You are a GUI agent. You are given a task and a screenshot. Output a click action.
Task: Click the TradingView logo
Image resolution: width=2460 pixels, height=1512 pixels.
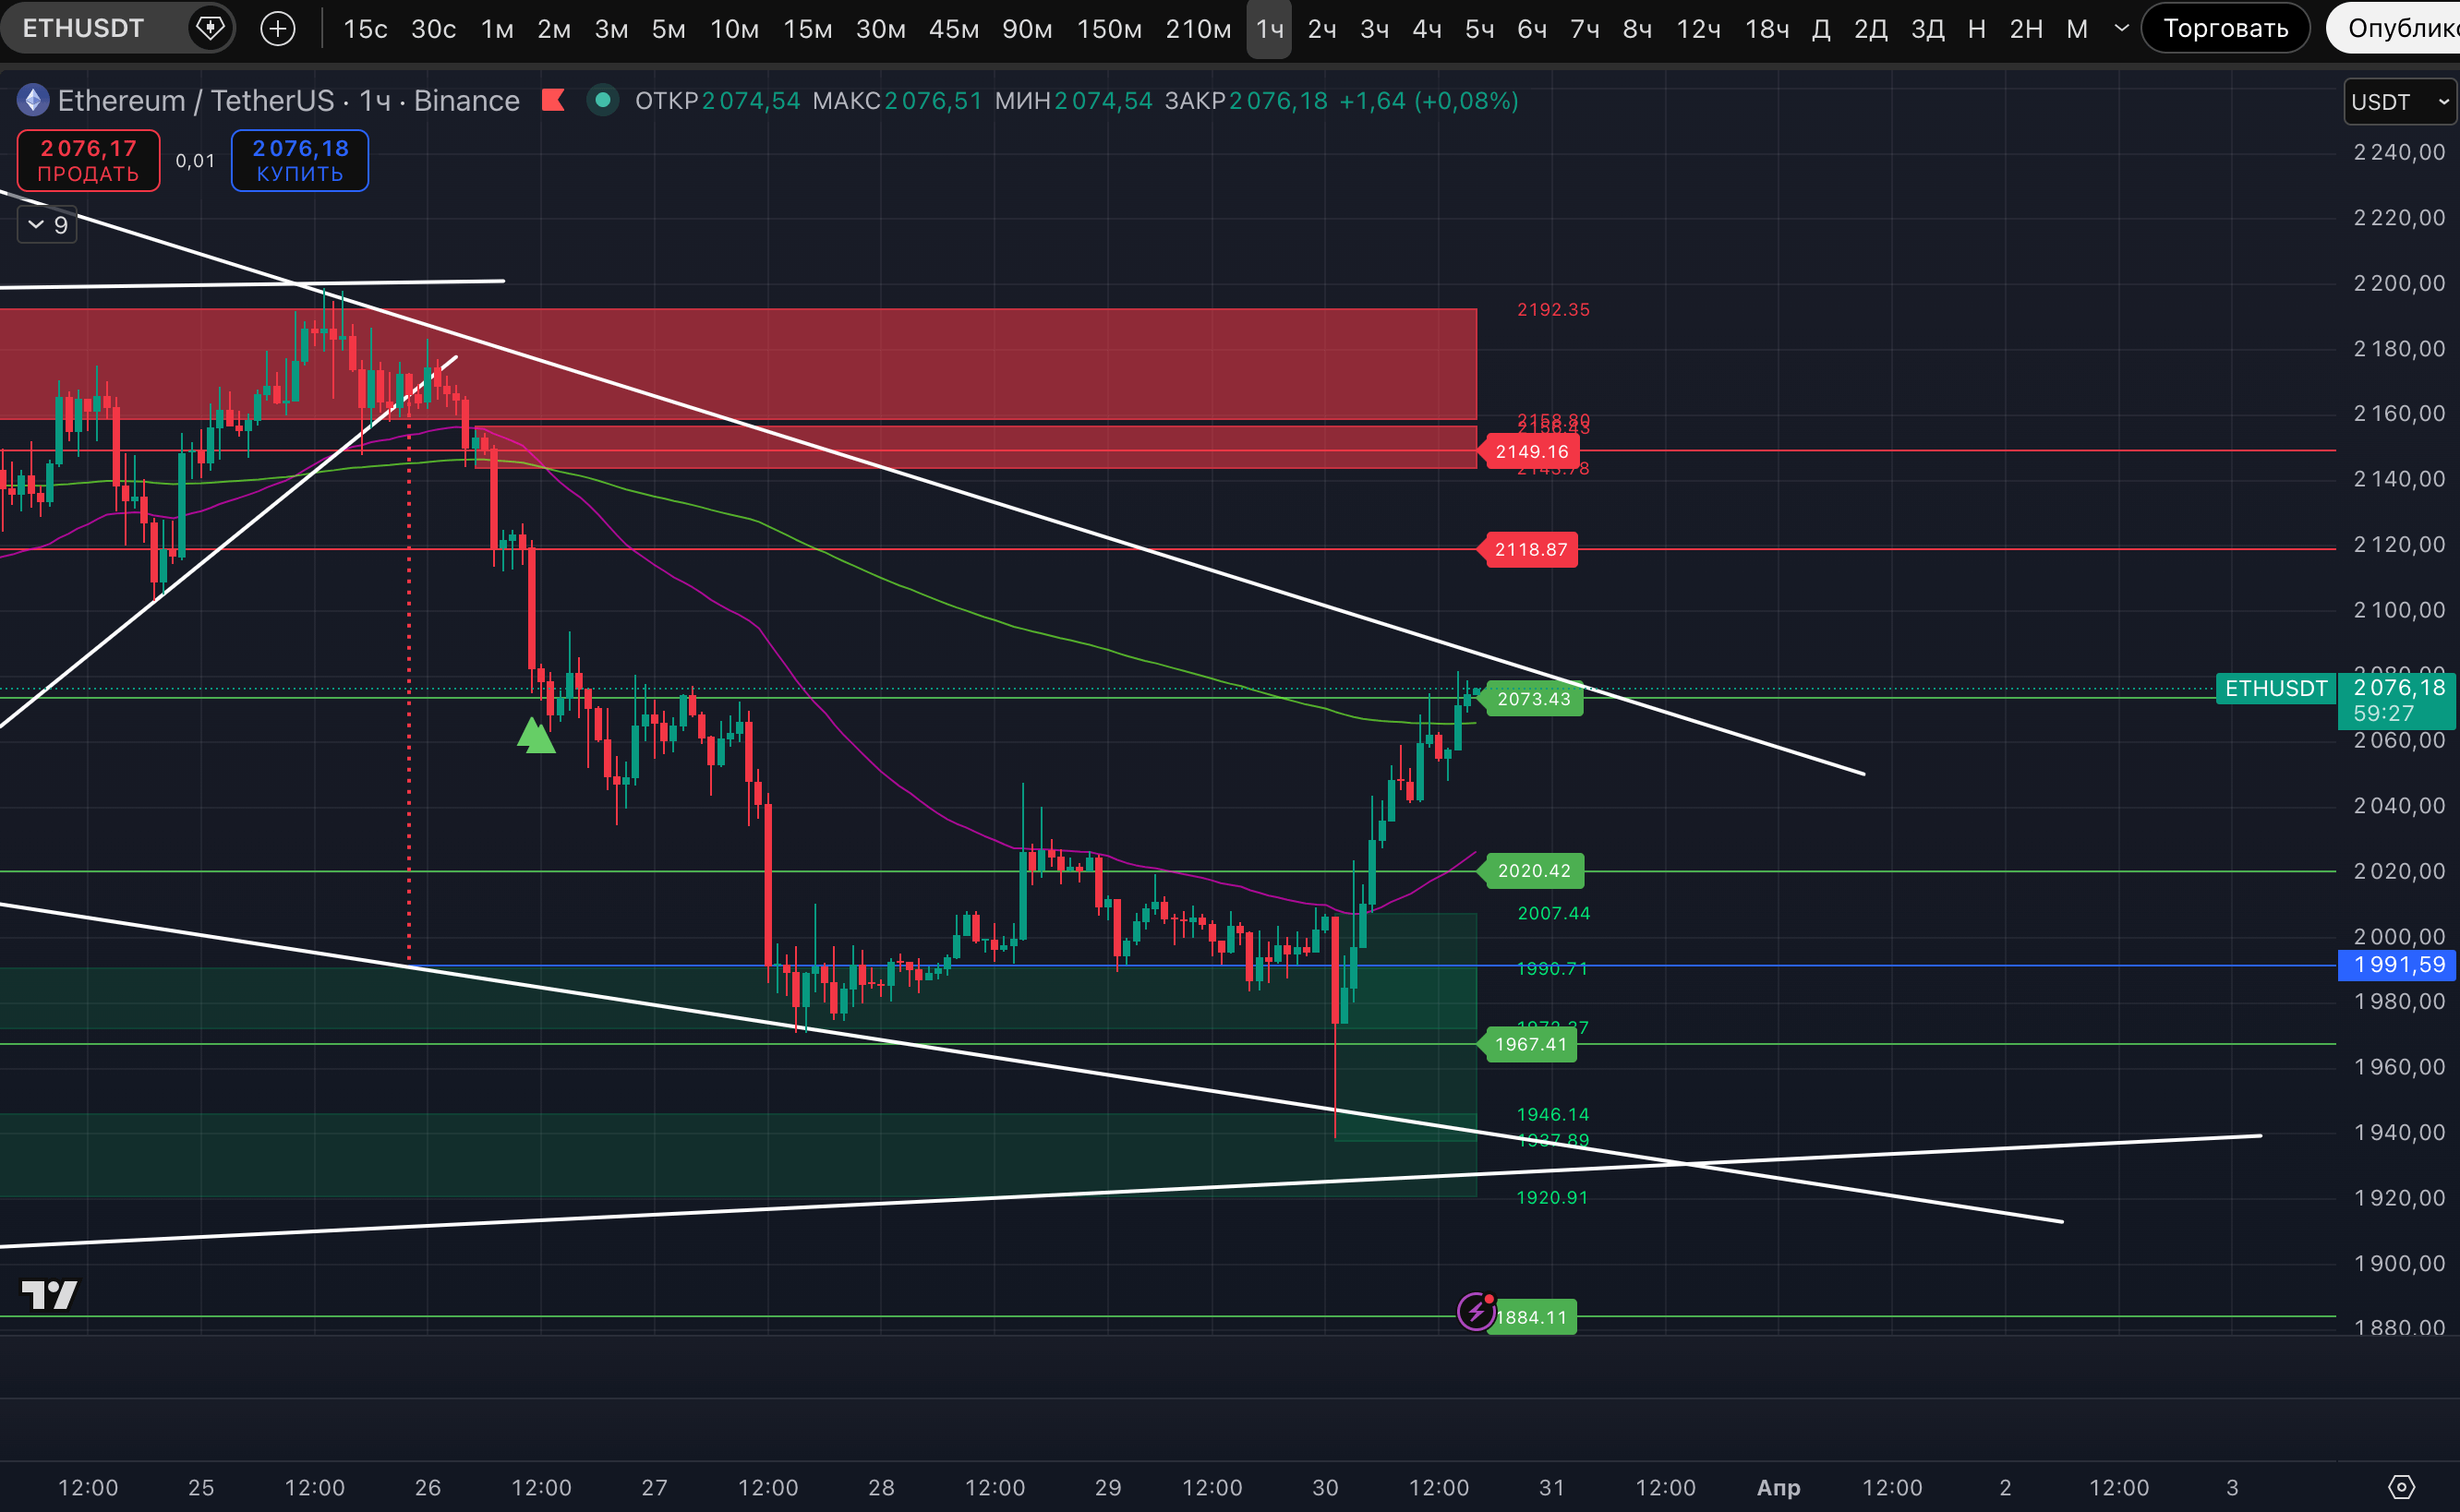(x=50, y=1295)
